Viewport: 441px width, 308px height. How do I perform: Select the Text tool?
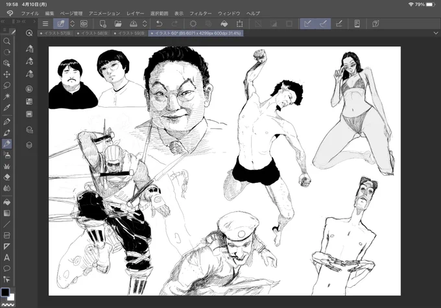pos(6,257)
